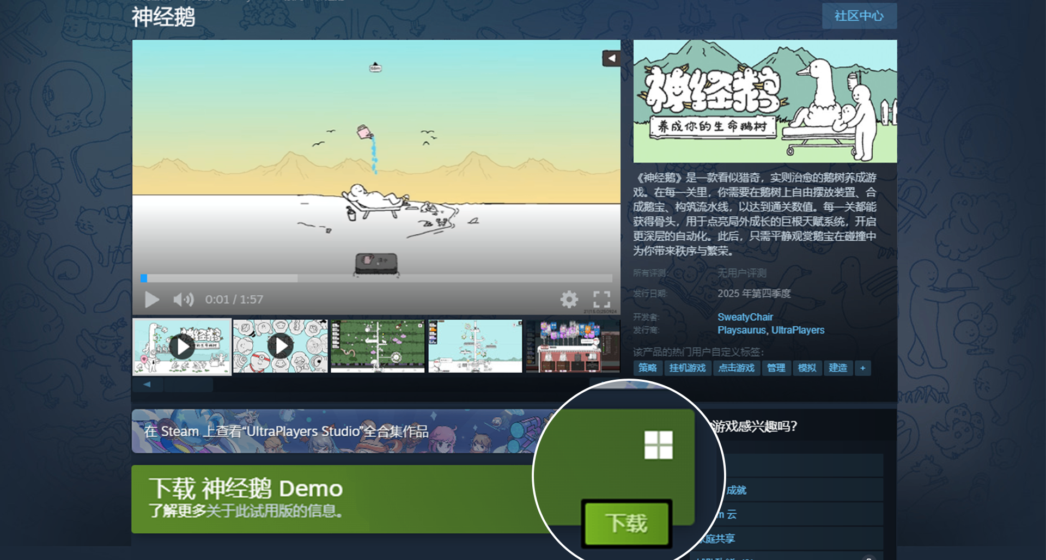Click the 策略 tag

pyautogui.click(x=649, y=368)
